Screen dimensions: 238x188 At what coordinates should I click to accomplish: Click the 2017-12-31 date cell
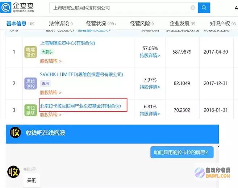[x=216, y=83]
